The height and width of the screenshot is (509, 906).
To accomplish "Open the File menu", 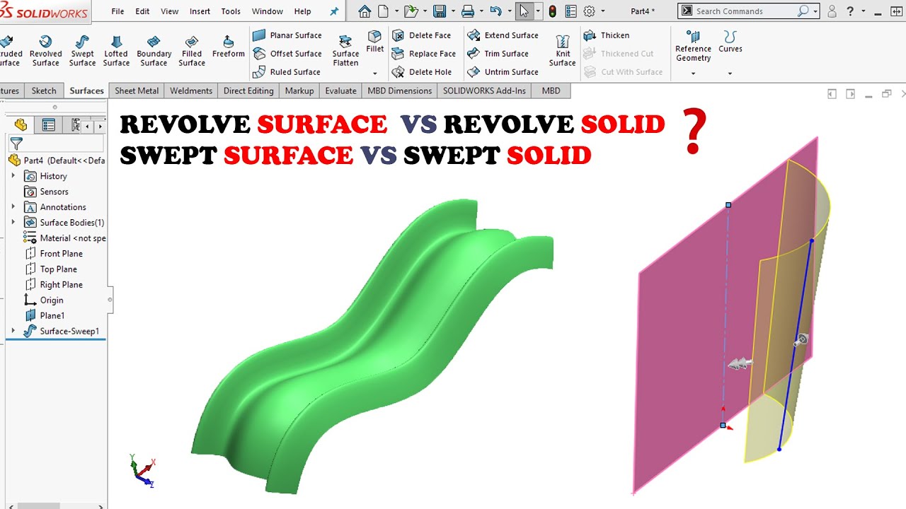I will (117, 11).
